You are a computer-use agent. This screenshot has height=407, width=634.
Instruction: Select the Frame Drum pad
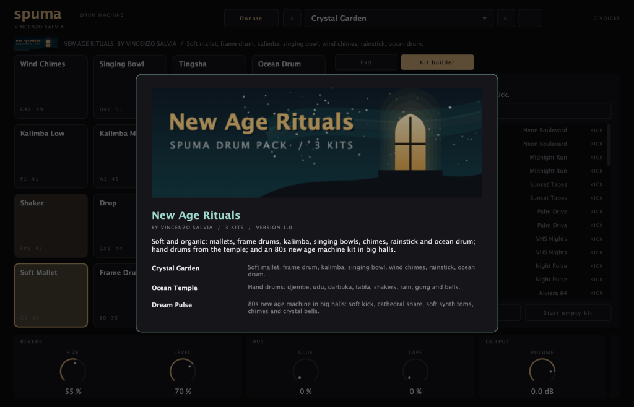(115, 295)
